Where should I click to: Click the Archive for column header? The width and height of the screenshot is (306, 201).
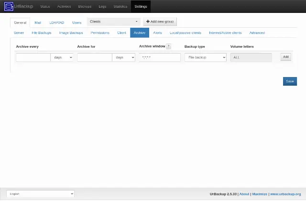click(86, 46)
